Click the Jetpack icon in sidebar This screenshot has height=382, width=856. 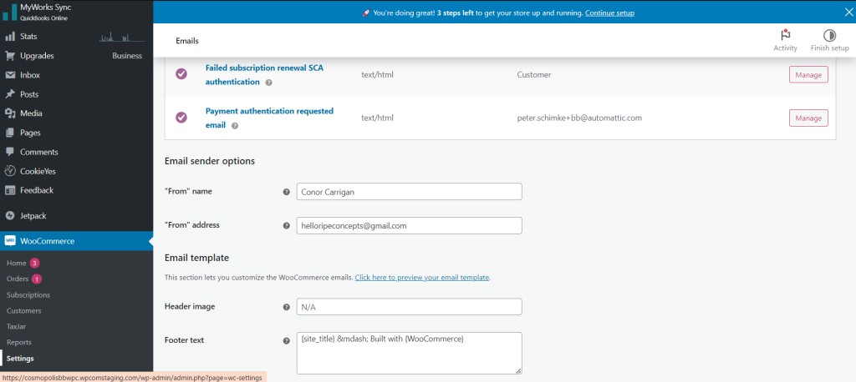click(10, 215)
